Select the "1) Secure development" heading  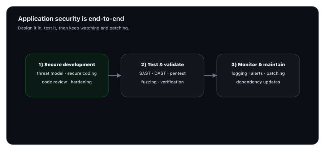click(67, 65)
